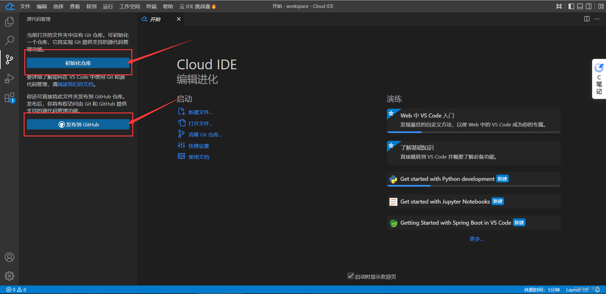Click the open file icon beside 打开文件
Image resolution: width=606 pixels, height=294 pixels.
[181, 123]
